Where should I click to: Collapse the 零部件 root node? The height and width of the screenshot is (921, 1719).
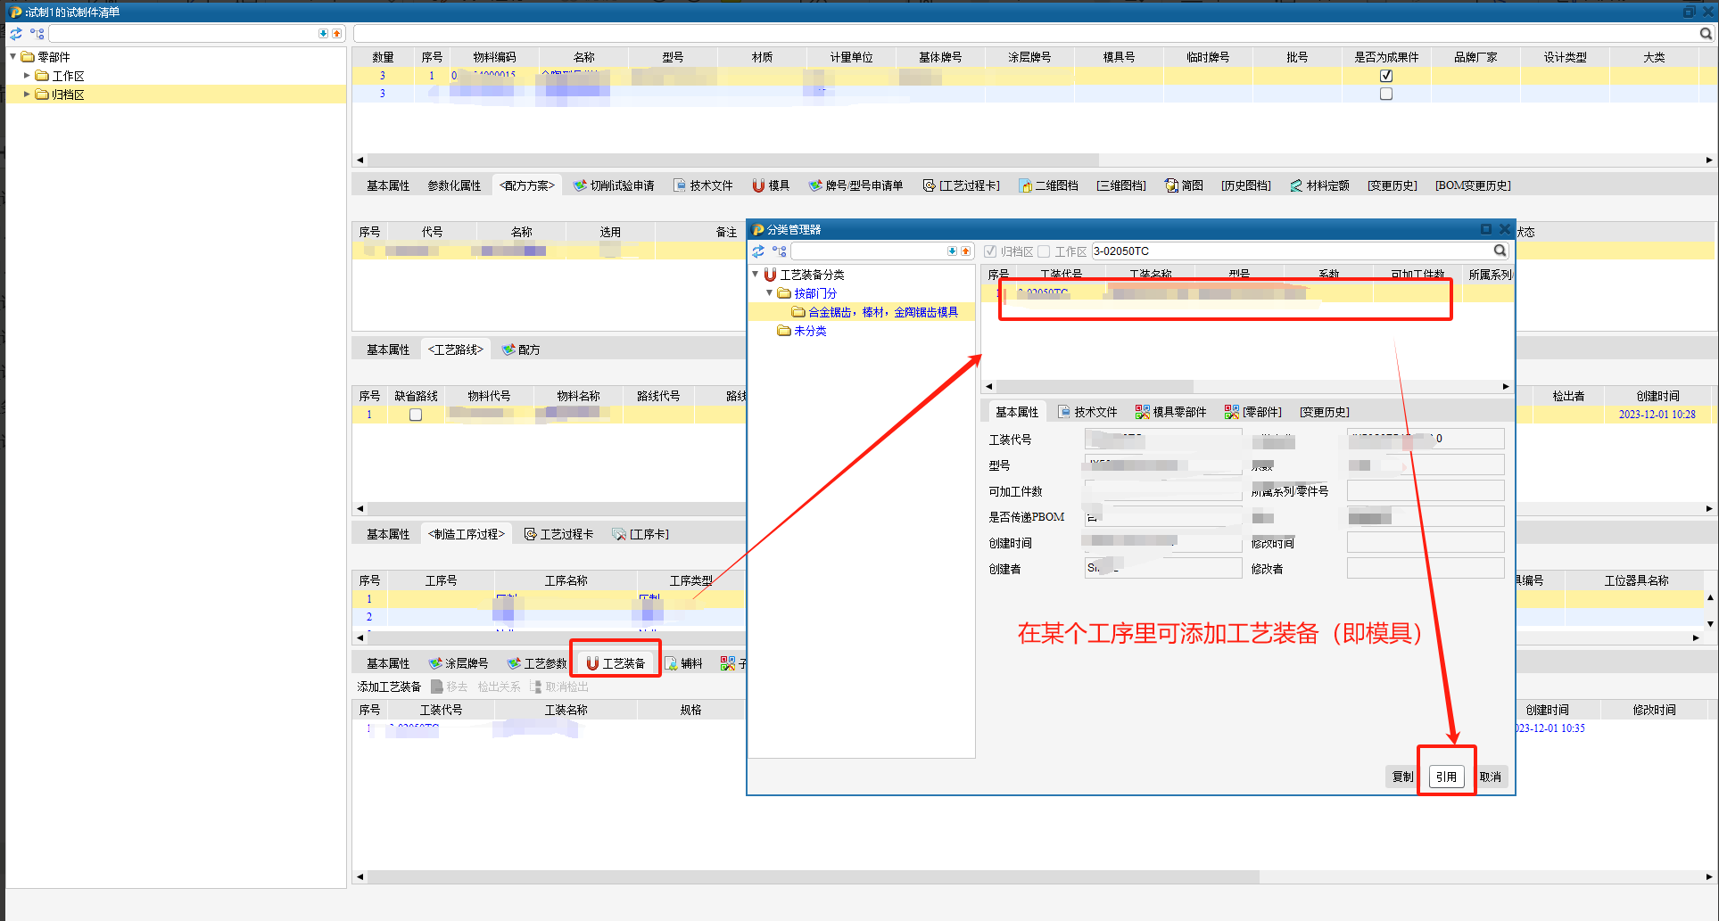(13, 57)
